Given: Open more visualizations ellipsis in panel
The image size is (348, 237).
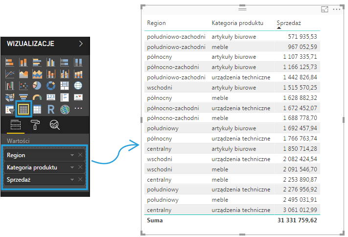Looking at the screenshot, I should (78, 109).
